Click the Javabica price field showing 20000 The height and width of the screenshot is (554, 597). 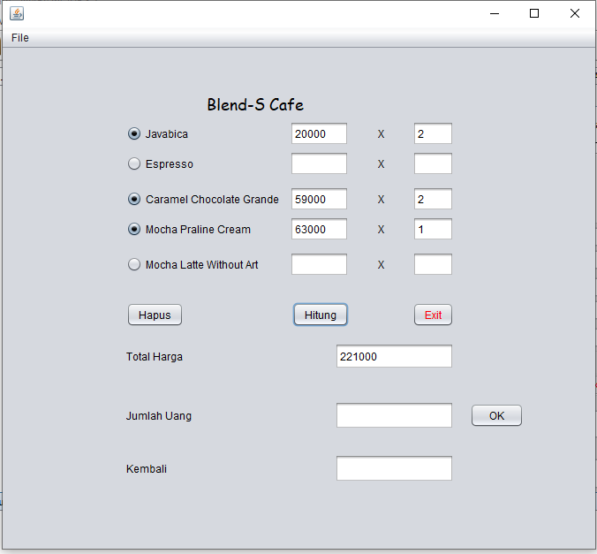pyautogui.click(x=319, y=133)
